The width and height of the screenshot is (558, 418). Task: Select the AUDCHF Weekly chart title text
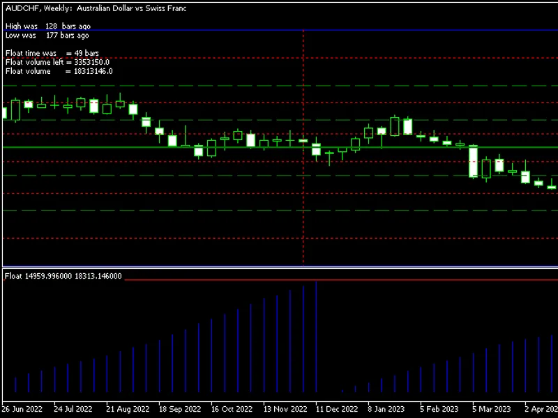pyautogui.click(x=96, y=8)
